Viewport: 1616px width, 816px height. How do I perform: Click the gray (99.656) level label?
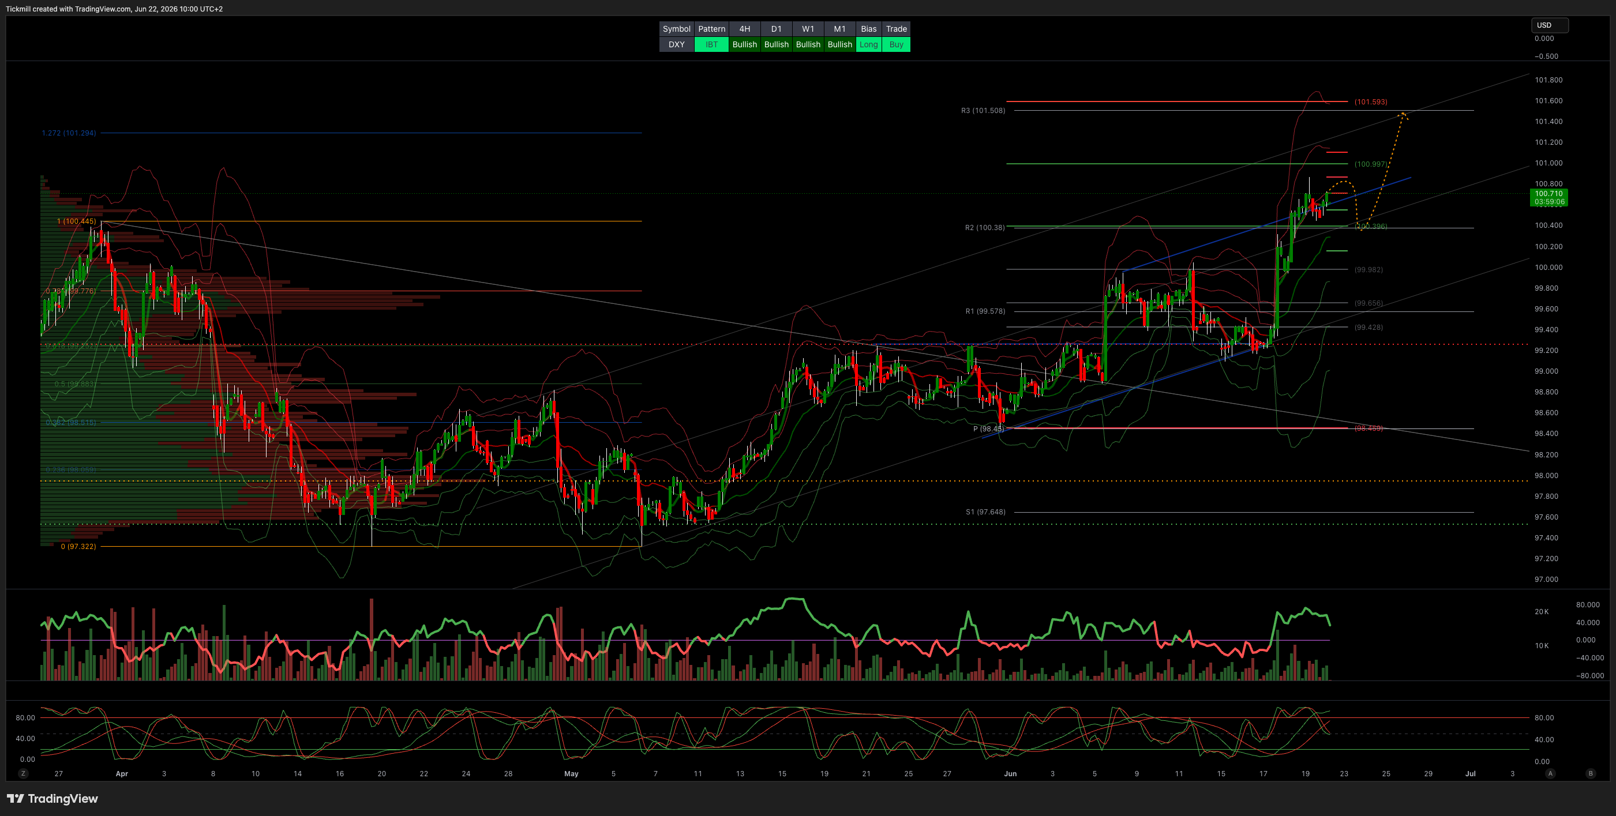pos(1368,303)
